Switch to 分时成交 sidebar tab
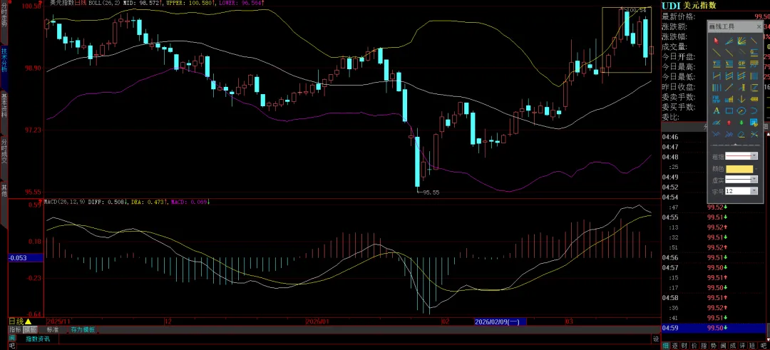The image size is (770, 350). (x=4, y=151)
